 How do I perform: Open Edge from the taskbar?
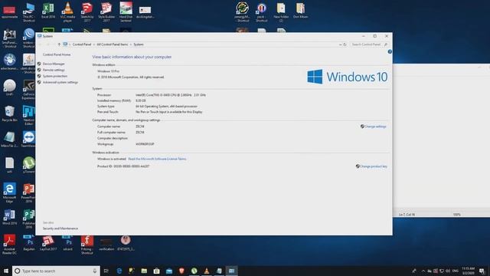click(119, 271)
